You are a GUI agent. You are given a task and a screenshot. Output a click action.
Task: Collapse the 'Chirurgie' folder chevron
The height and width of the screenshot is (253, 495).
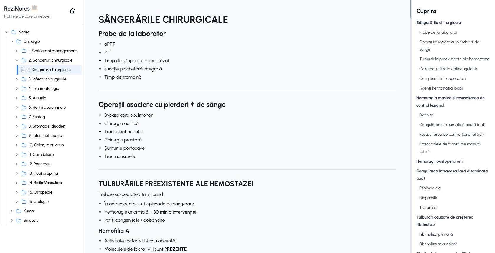(x=12, y=41)
